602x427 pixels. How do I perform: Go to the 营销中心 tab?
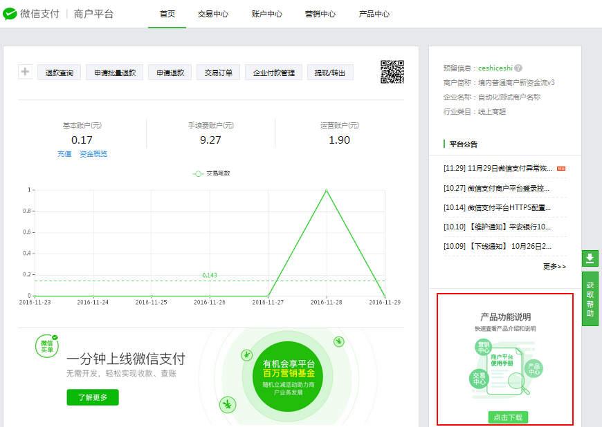(x=320, y=14)
